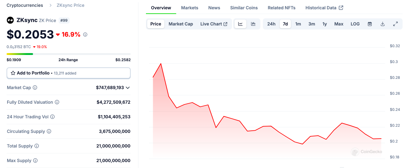This screenshot has height=168, width=406.
Task: Click the $0.2053 price value
Action: [30, 34]
